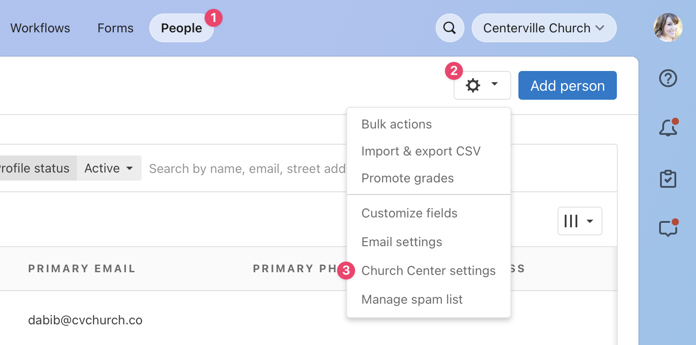Select Promote grades menu item
The width and height of the screenshot is (696, 345).
pyautogui.click(x=407, y=178)
